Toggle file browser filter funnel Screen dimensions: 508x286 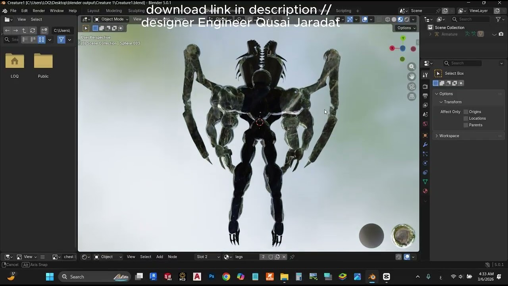pyautogui.click(x=61, y=40)
